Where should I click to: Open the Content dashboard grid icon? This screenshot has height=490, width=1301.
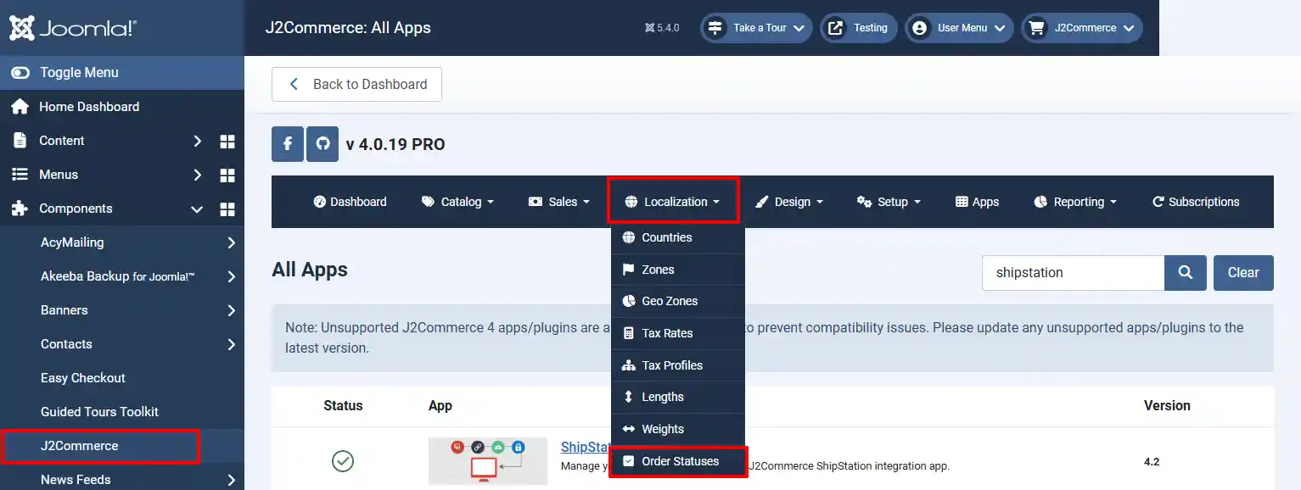point(227,141)
